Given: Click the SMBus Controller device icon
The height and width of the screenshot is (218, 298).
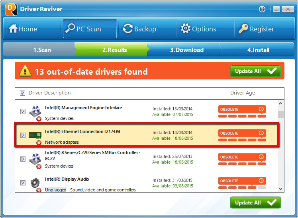Looking at the screenshot, I should pos(35,159).
